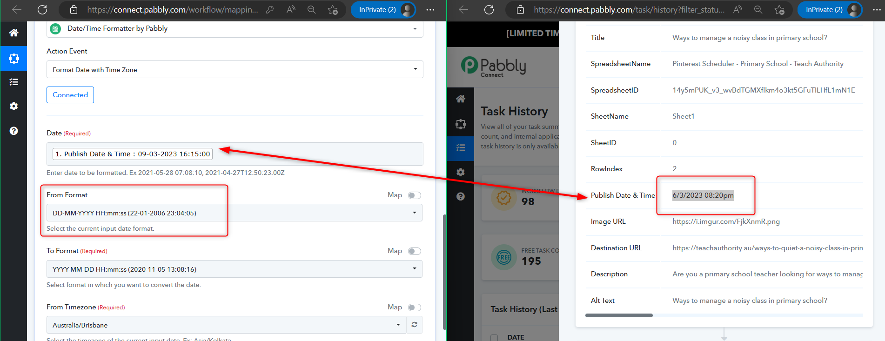Screen dimensions: 885x341
Task: Refresh the page in right browser window
Action: click(489, 10)
